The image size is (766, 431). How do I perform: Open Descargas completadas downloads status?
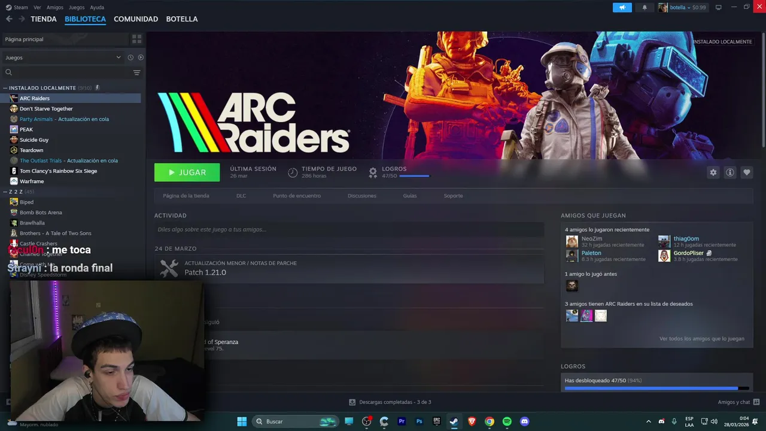pyautogui.click(x=390, y=402)
